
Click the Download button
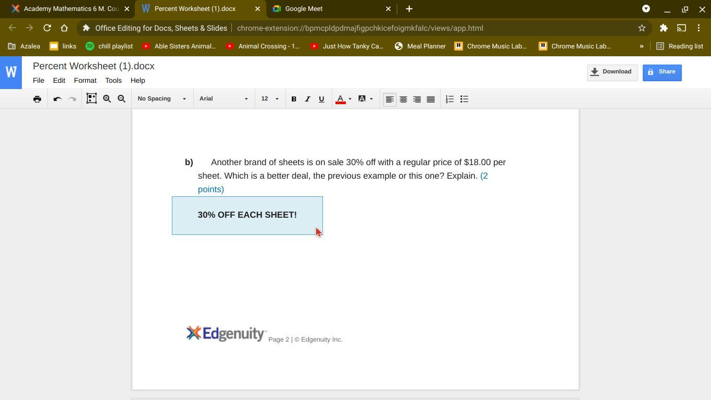[612, 72]
